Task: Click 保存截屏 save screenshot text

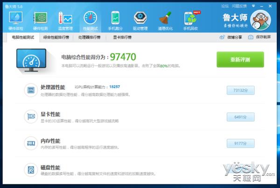Action: [263, 37]
